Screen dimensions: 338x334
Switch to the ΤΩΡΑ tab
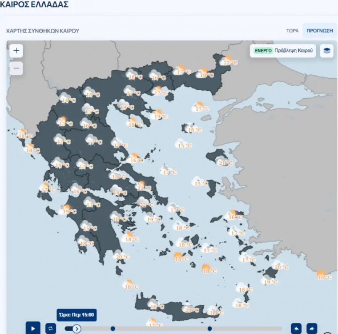click(292, 31)
